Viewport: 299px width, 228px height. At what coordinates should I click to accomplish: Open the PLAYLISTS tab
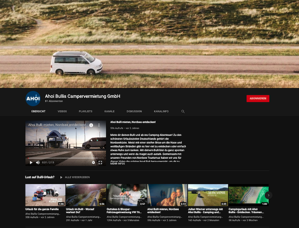(85, 111)
